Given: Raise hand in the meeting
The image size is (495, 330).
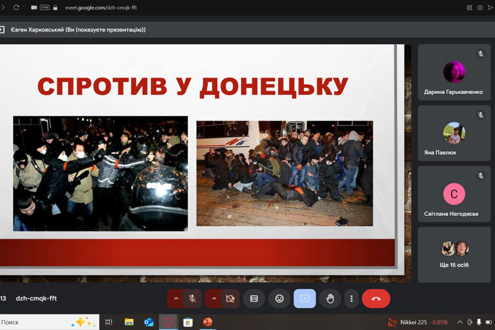Looking at the screenshot, I should (x=330, y=299).
